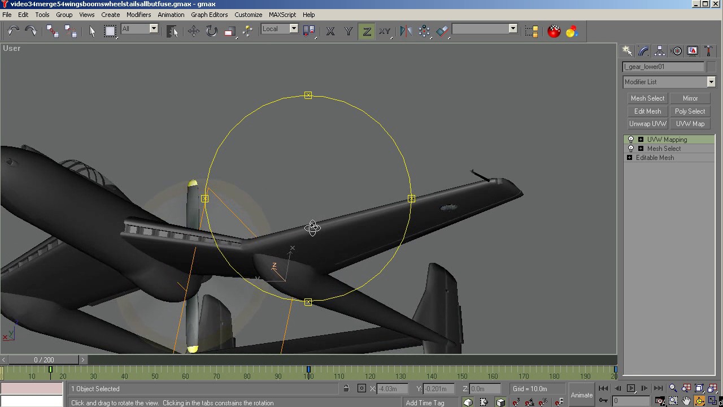Select the Zoom magnifier viewport tool

tap(673, 388)
